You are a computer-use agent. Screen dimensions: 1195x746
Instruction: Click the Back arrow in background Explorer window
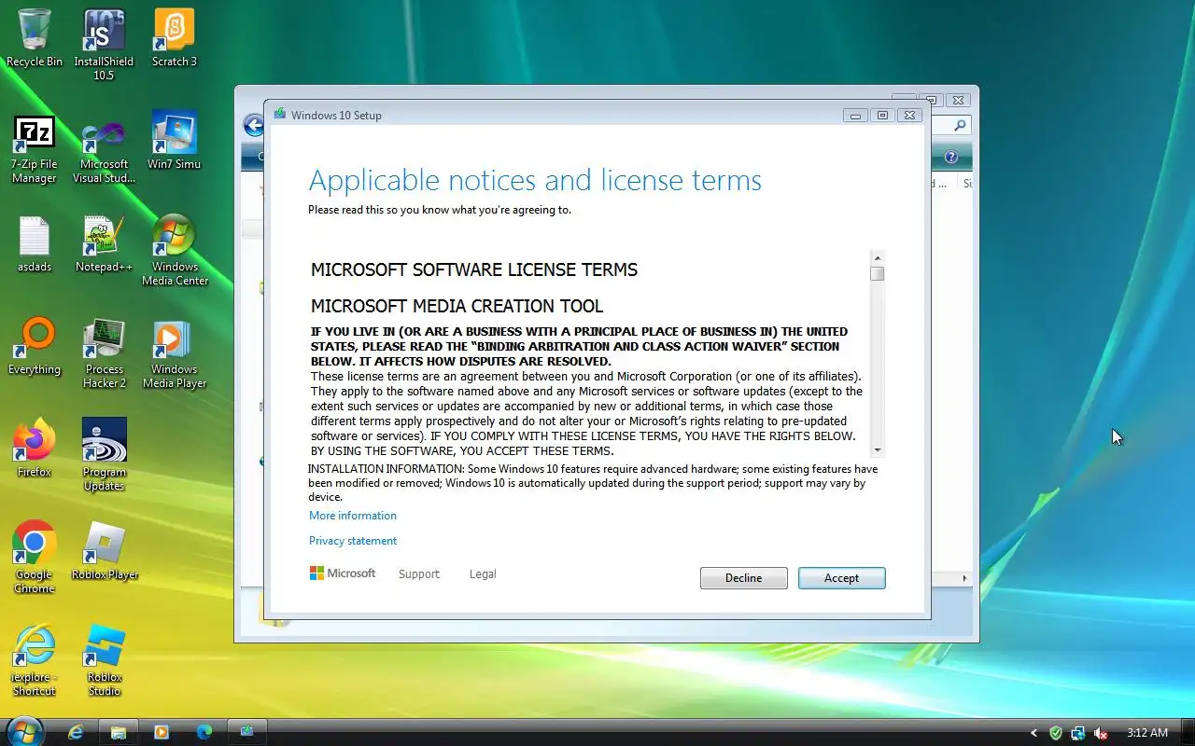(252, 125)
